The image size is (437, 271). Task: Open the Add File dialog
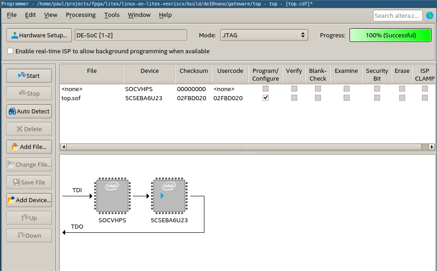tap(29, 147)
